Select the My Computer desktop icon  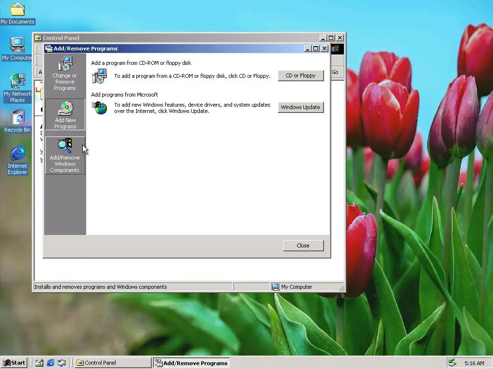coord(17,49)
